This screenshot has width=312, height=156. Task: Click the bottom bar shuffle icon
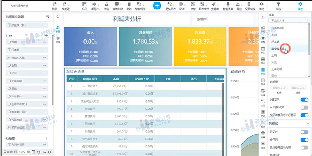click(x=44, y=152)
